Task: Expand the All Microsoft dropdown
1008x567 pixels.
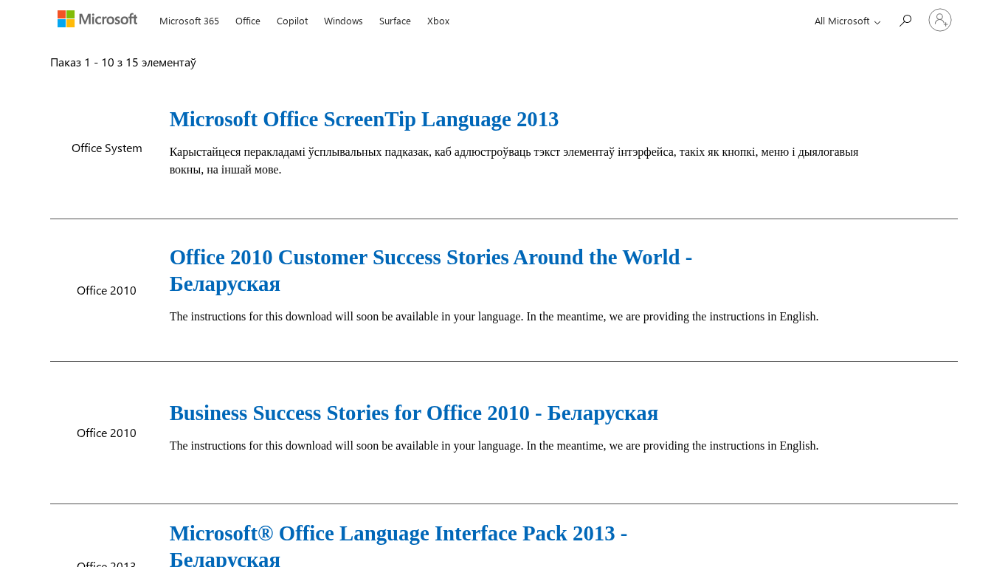Action: 847,21
